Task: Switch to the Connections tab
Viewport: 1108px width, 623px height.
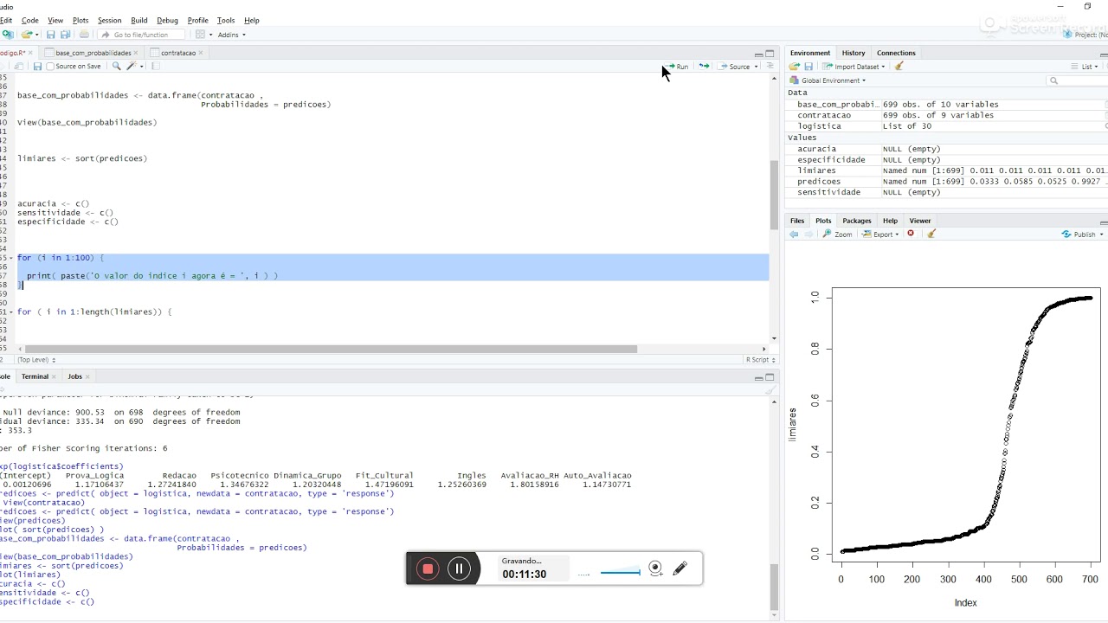Action: (896, 53)
